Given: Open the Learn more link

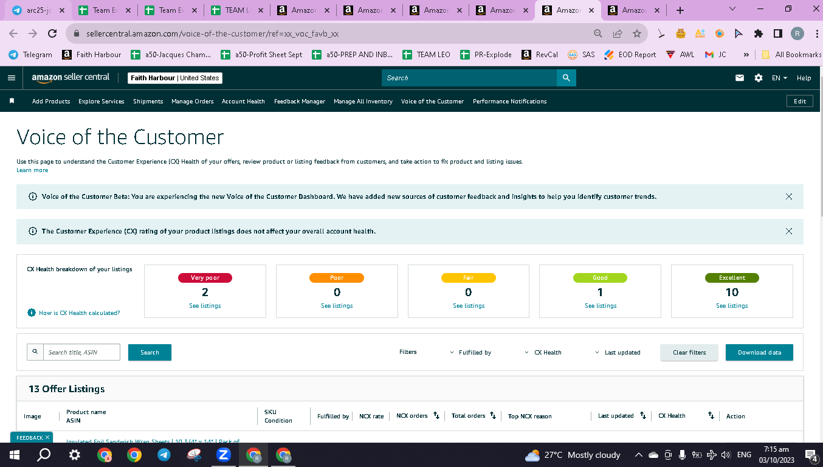Looking at the screenshot, I should (32, 170).
